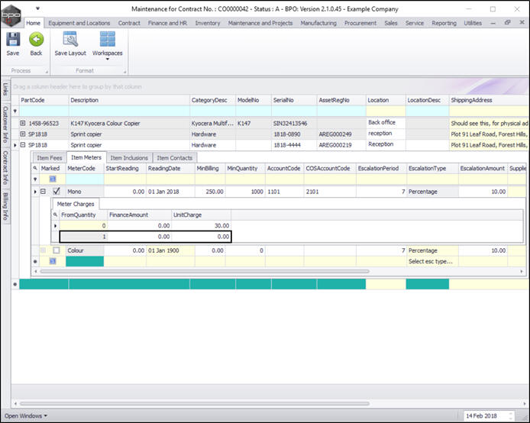Click the Open Windows button in status bar
530x423 pixels.
[26, 415]
